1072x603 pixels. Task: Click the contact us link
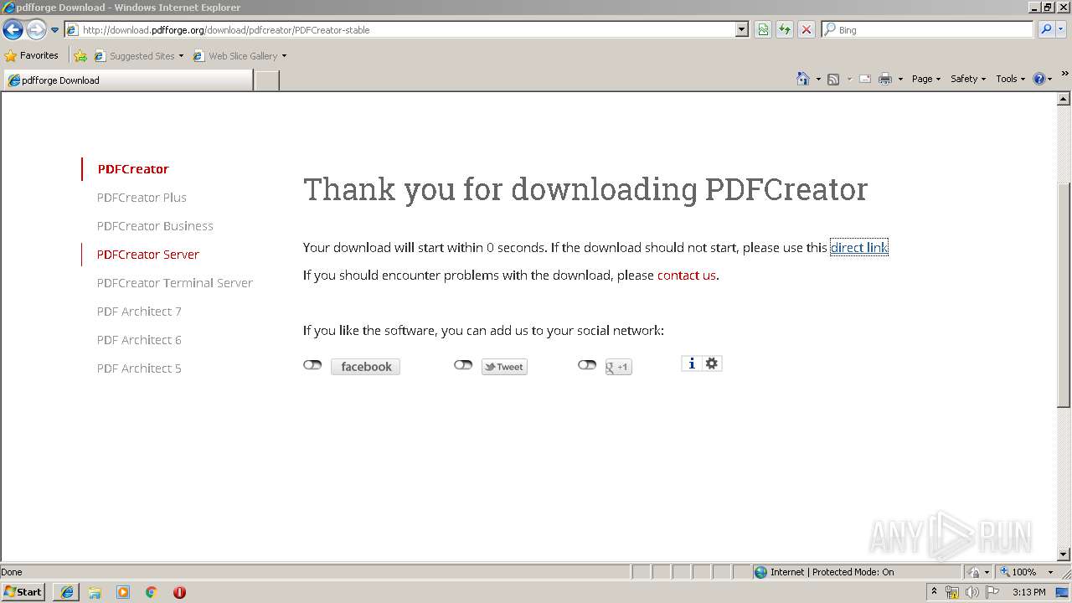tap(687, 276)
